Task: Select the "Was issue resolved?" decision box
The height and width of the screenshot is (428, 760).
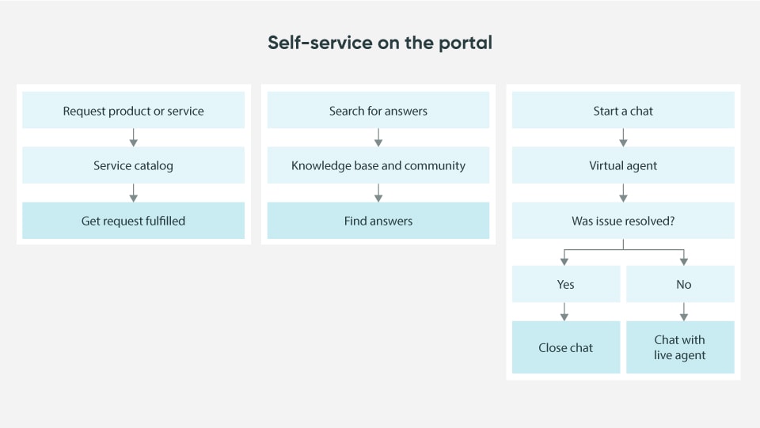Action: tap(623, 221)
